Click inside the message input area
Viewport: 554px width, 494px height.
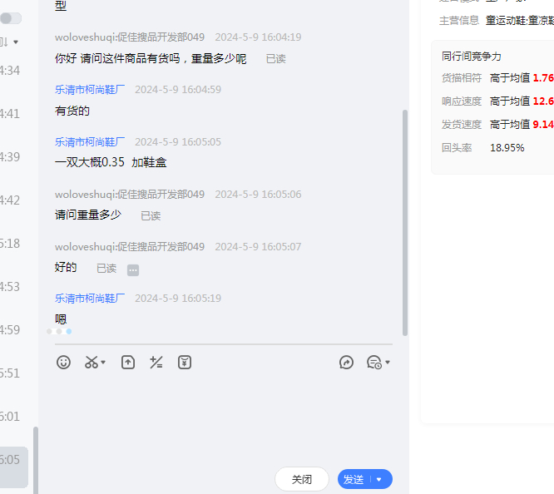224,418
